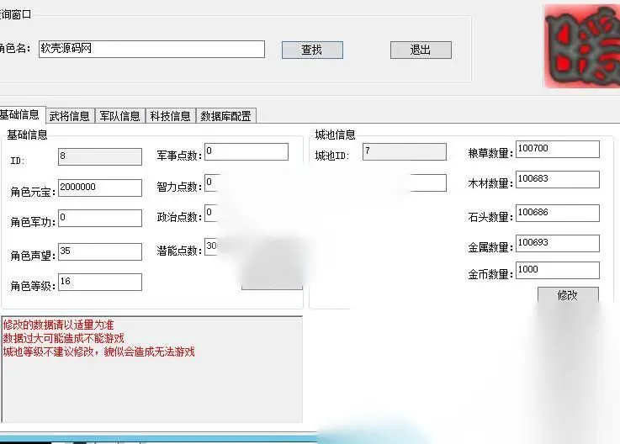Click the 粮草数量 label

point(490,153)
